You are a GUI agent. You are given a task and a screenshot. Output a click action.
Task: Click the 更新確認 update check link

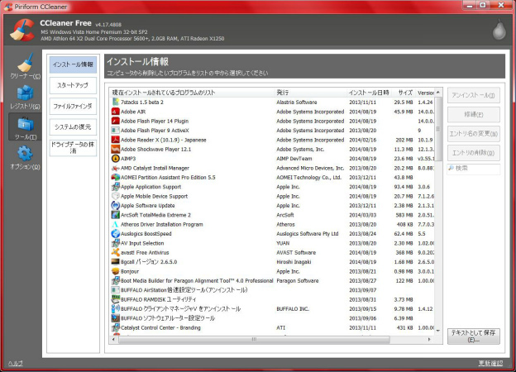pyautogui.click(x=490, y=363)
